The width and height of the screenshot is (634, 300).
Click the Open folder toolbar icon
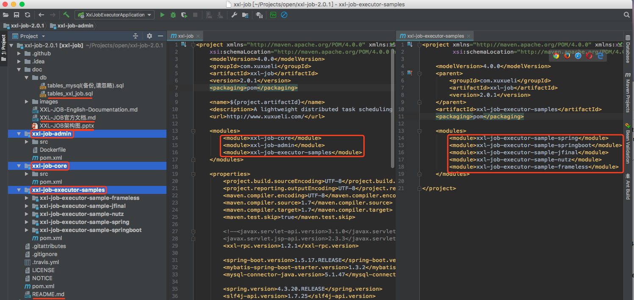[x=6, y=15]
